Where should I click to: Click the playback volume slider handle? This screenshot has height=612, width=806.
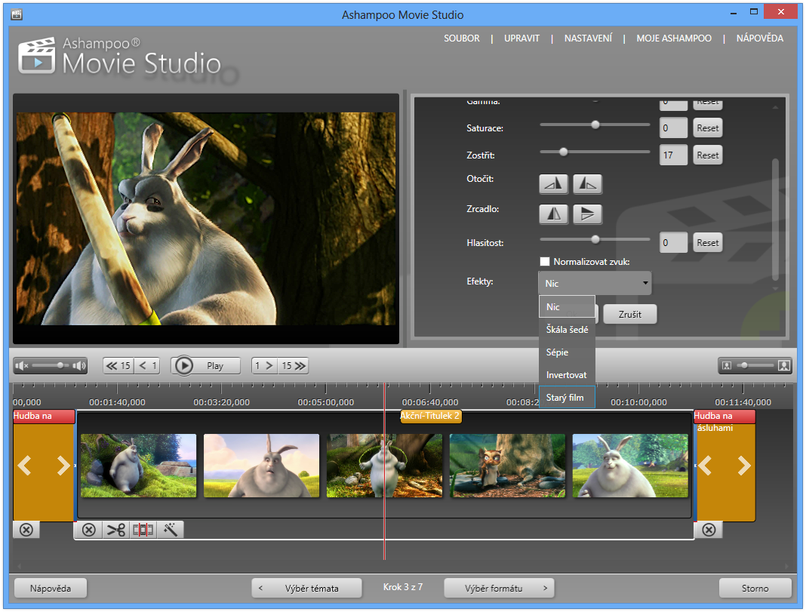(60, 365)
